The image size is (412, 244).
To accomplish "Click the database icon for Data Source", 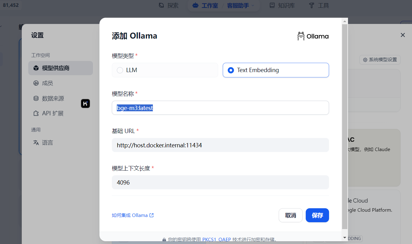I will (x=36, y=98).
